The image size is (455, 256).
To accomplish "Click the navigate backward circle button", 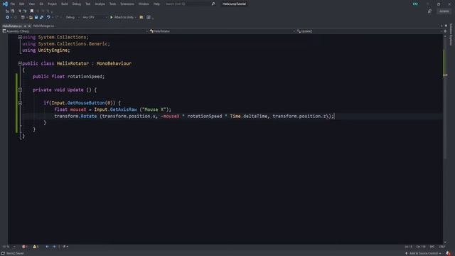I will [x=8, y=17].
